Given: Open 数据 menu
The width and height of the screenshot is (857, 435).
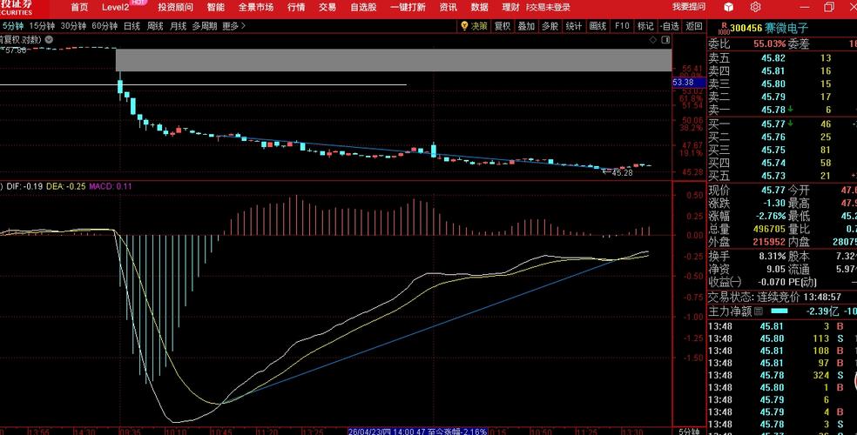Looking at the screenshot, I should point(479,7).
